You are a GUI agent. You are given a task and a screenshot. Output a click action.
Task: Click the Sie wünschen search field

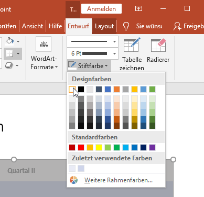[149, 26]
